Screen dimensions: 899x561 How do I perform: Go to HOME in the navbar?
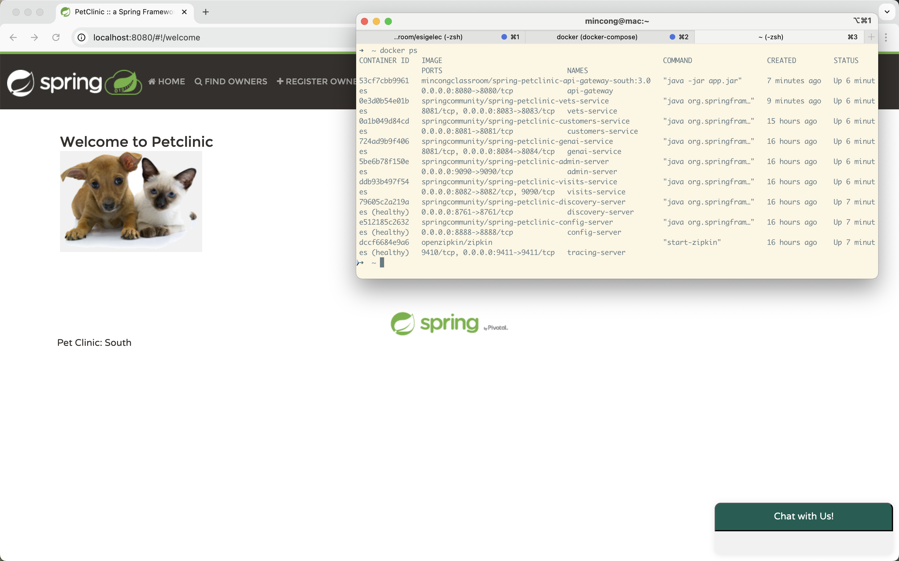[x=167, y=82]
